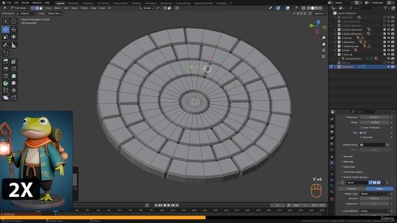Expand the Normals subpanel
The height and width of the screenshot is (223, 397).
[x=347, y=157]
